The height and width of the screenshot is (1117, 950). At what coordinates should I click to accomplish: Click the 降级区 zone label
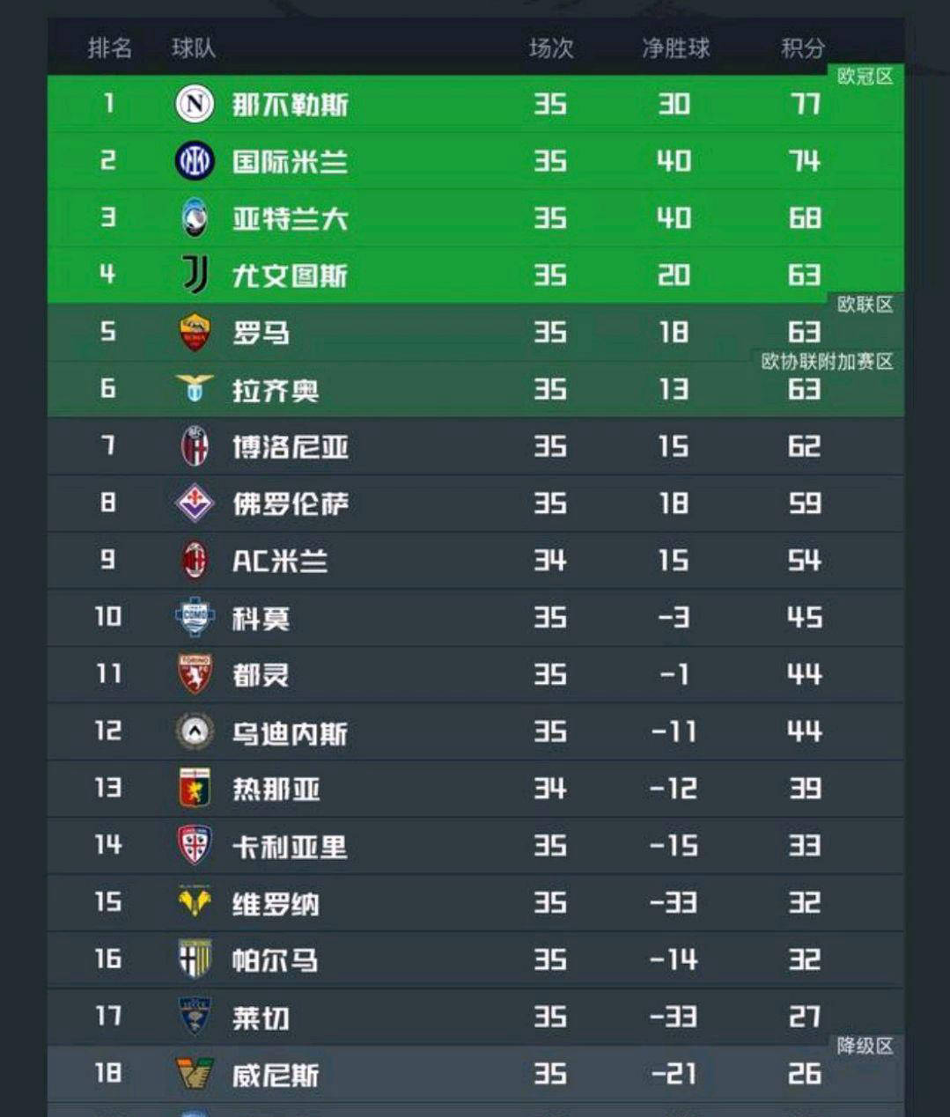(x=865, y=1046)
